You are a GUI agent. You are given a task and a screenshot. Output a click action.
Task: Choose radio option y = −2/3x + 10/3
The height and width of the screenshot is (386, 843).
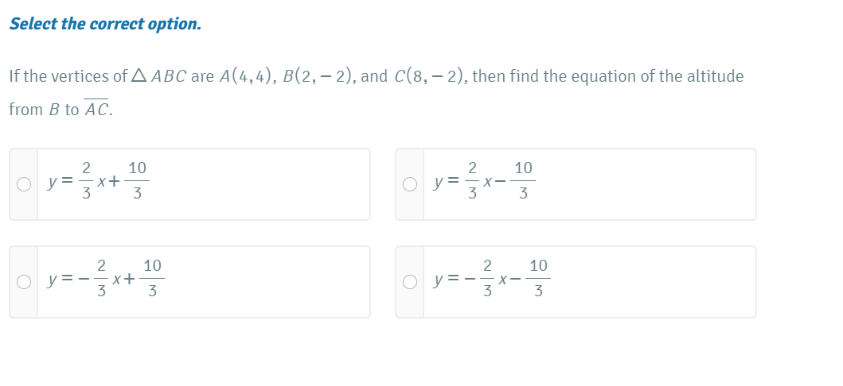click(24, 282)
